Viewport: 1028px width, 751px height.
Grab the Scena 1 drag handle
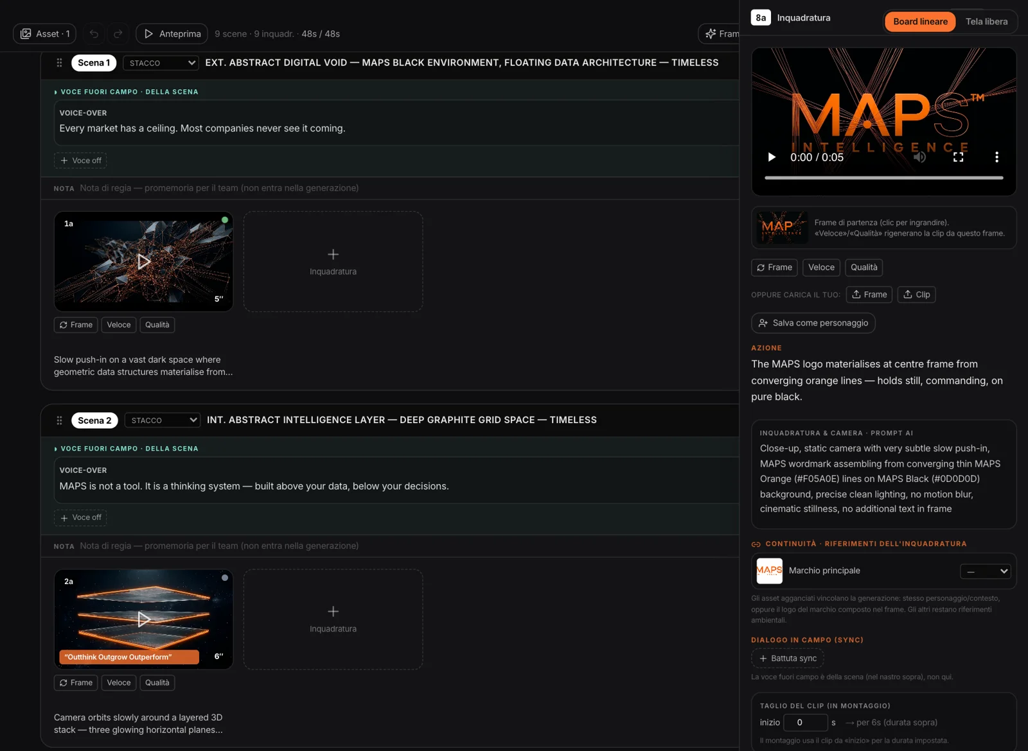pos(59,63)
